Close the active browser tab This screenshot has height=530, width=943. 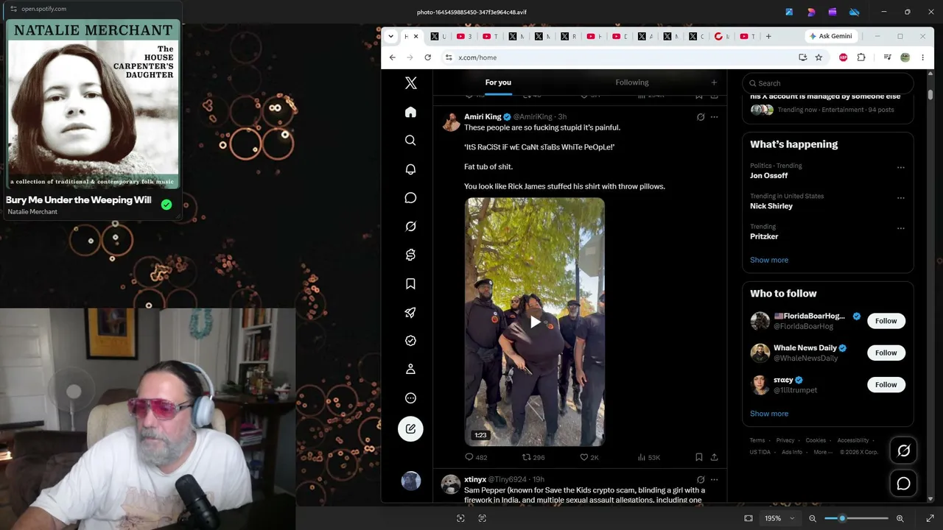[416, 36]
